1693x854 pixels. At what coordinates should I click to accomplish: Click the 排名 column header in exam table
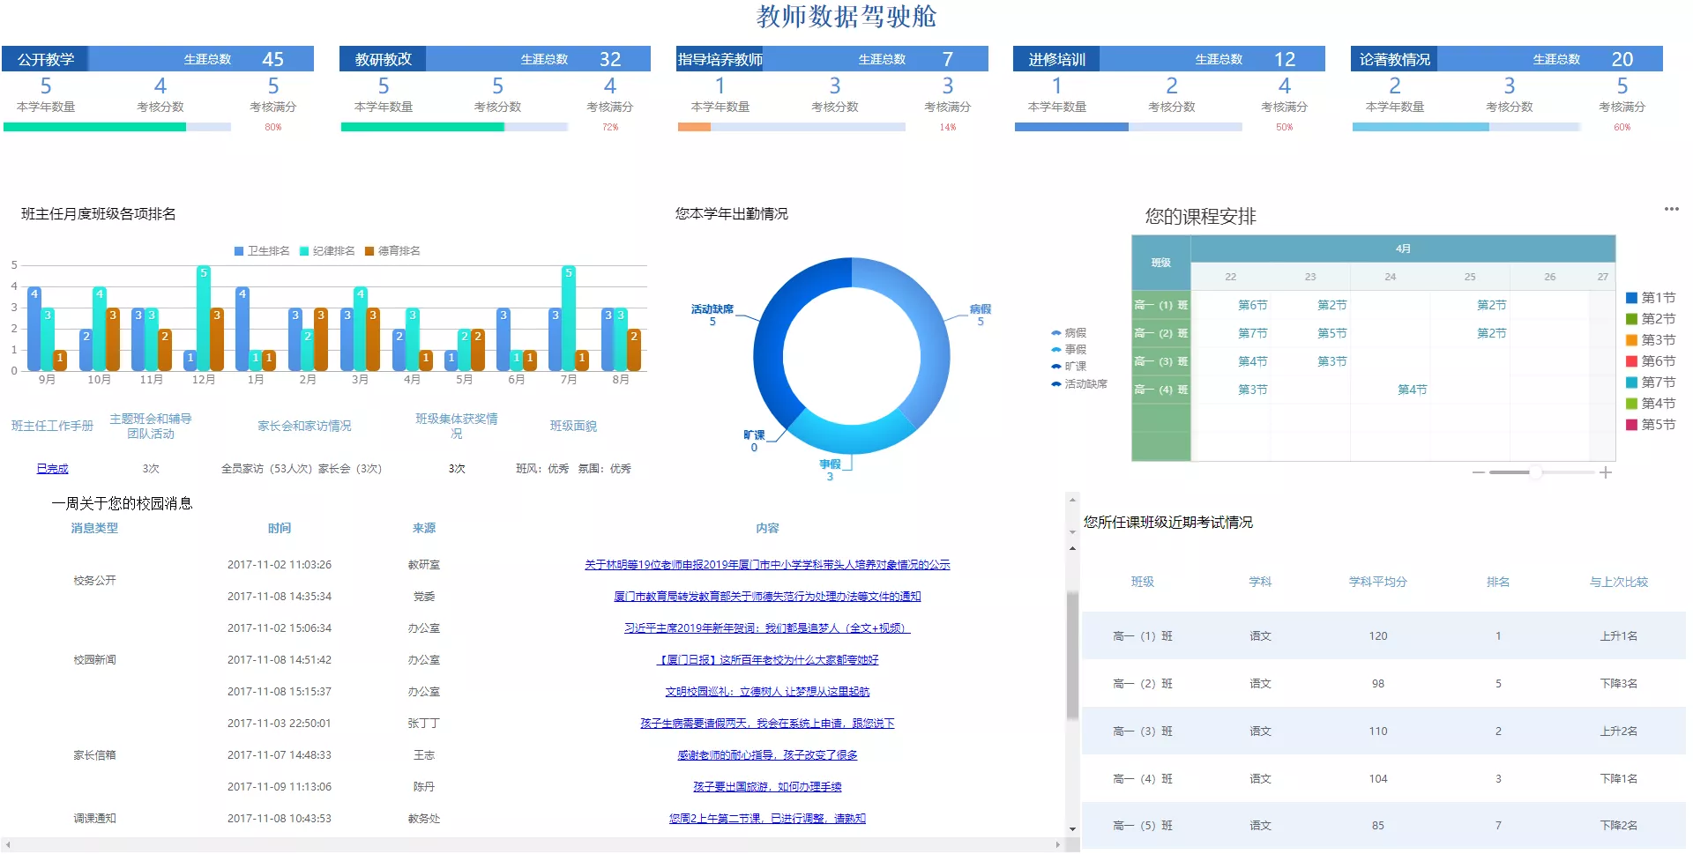click(x=1498, y=582)
